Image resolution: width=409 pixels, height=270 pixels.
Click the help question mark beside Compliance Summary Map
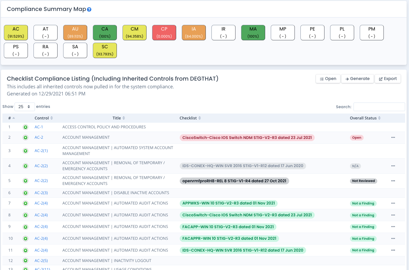[89, 9]
